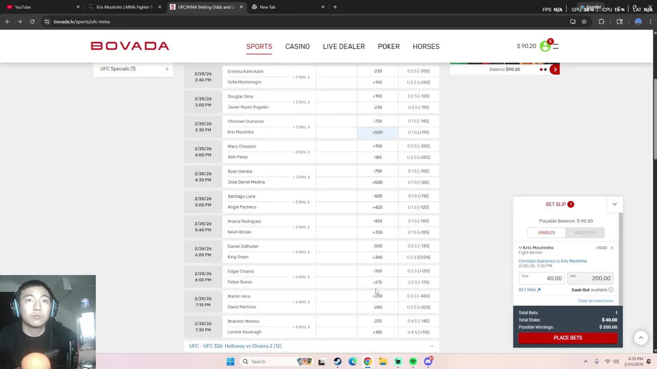The height and width of the screenshot is (369, 657).
Task: Remove Kris Moutinho selection with X
Action: pos(612,248)
